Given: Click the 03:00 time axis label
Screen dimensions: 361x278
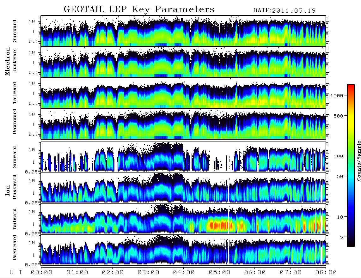Looking at the screenshot, I should tap(148, 273).
